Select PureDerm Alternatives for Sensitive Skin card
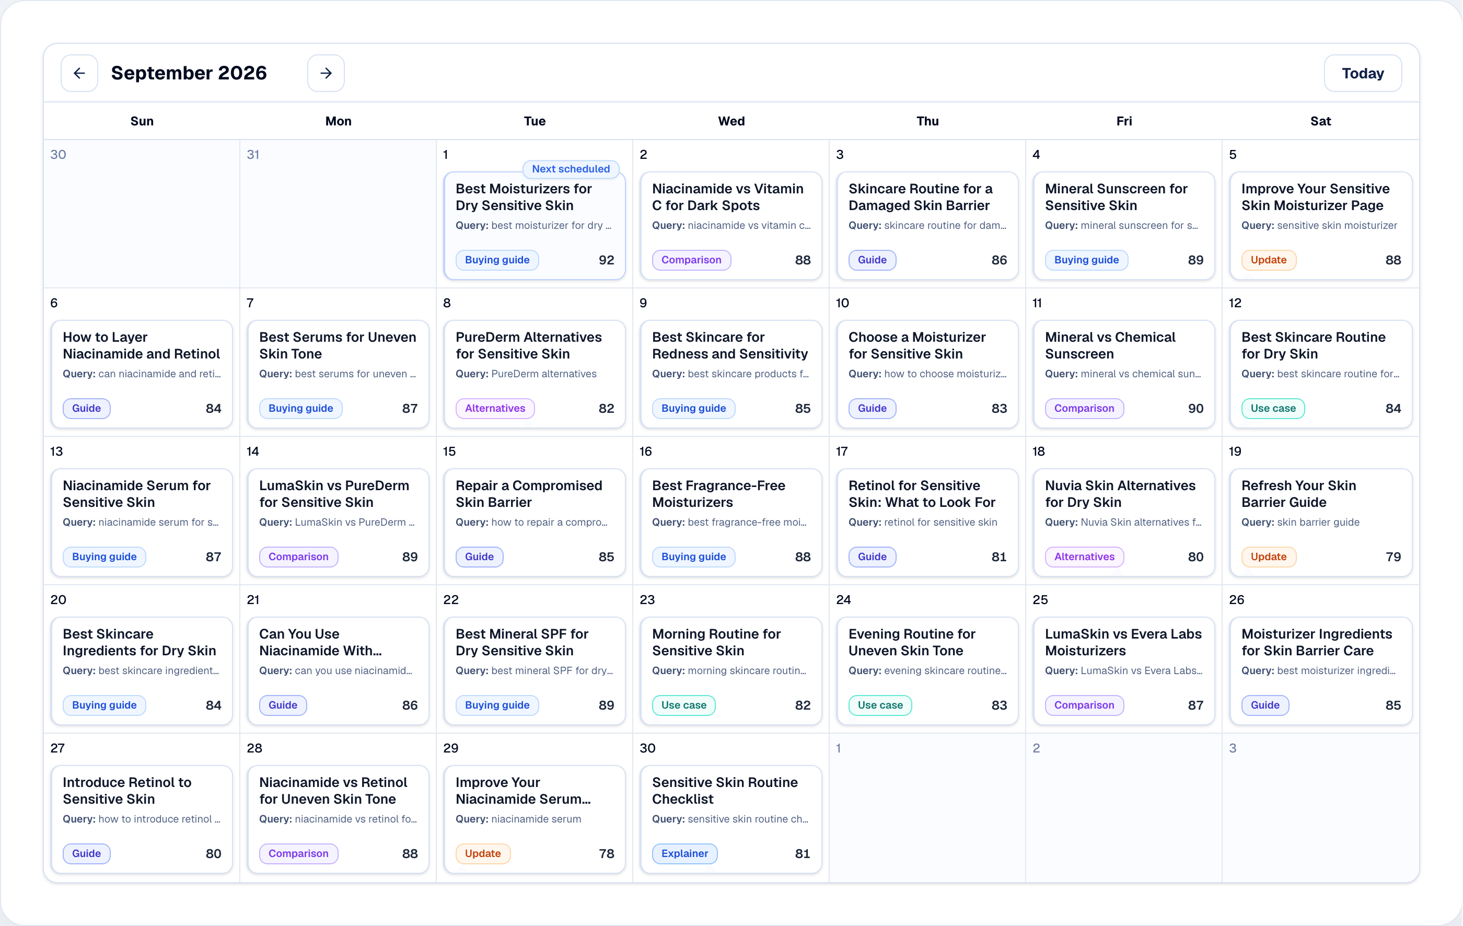 click(x=534, y=374)
